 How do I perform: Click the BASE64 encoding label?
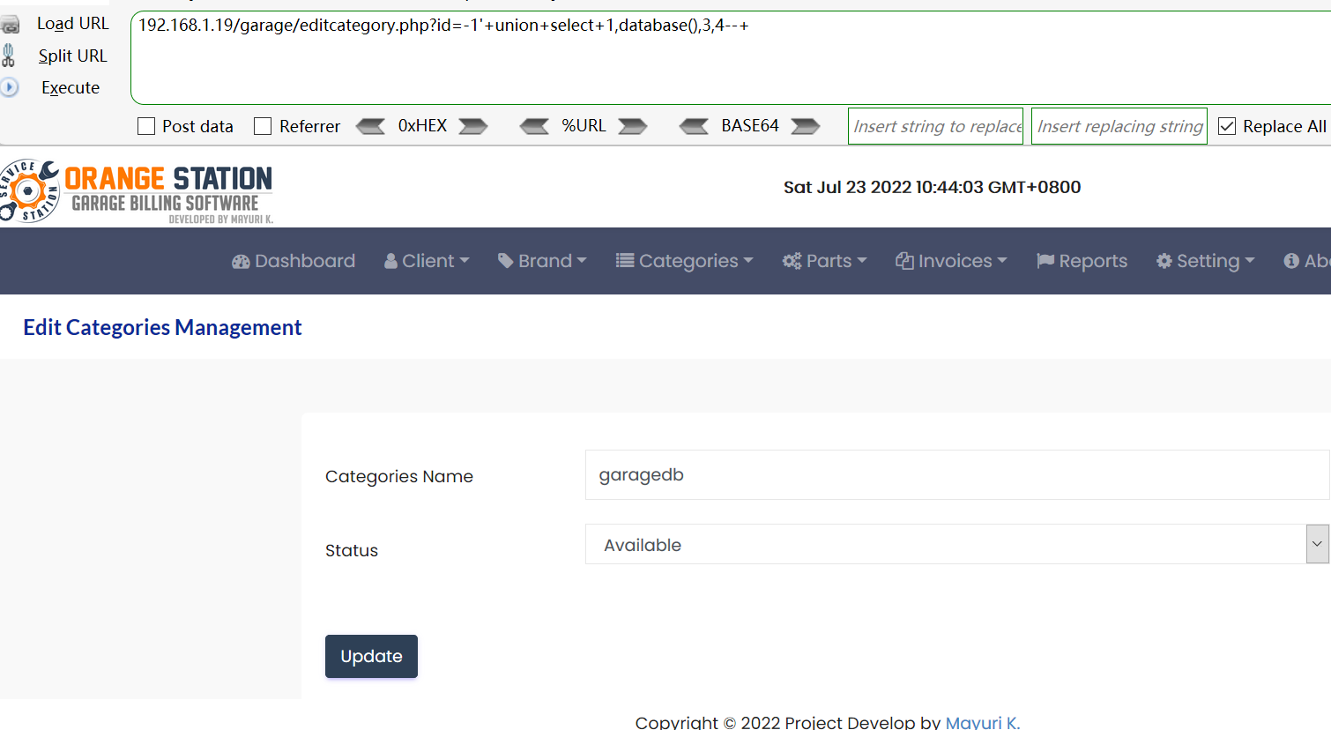pyautogui.click(x=750, y=125)
